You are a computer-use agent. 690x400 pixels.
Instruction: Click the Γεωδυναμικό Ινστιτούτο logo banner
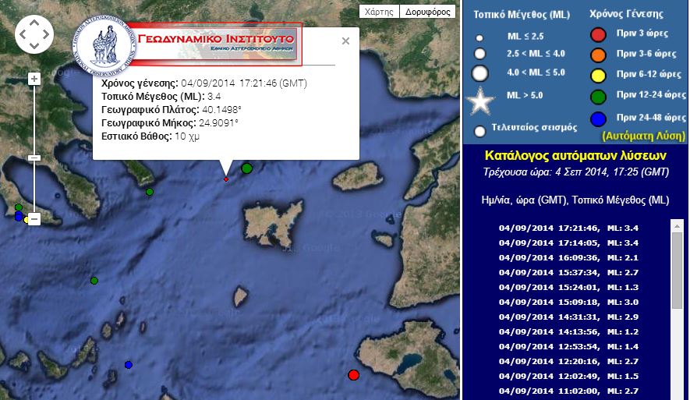(x=189, y=44)
